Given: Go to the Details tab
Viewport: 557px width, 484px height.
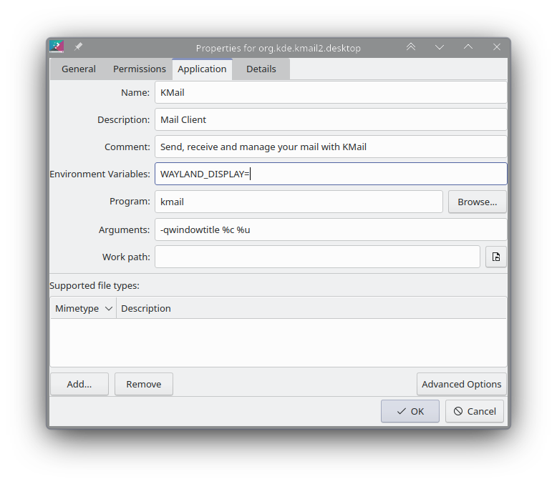Looking at the screenshot, I should pos(261,69).
